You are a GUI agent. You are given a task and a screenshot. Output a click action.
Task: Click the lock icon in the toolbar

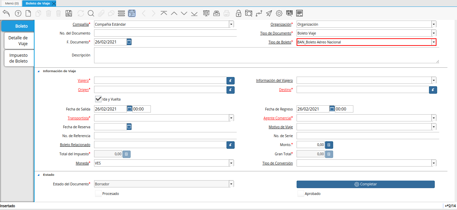coord(238,13)
